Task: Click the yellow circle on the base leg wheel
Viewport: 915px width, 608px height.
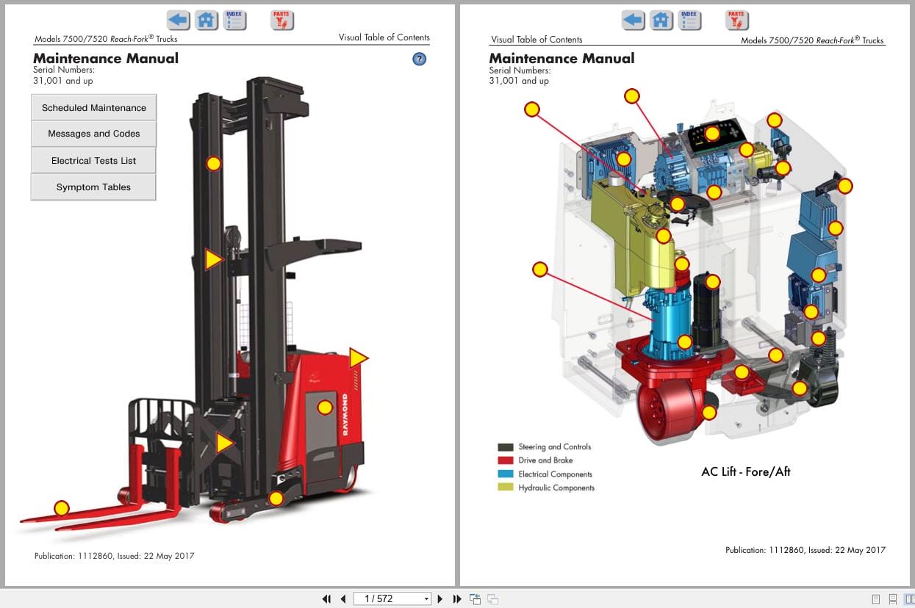Action: point(276,499)
